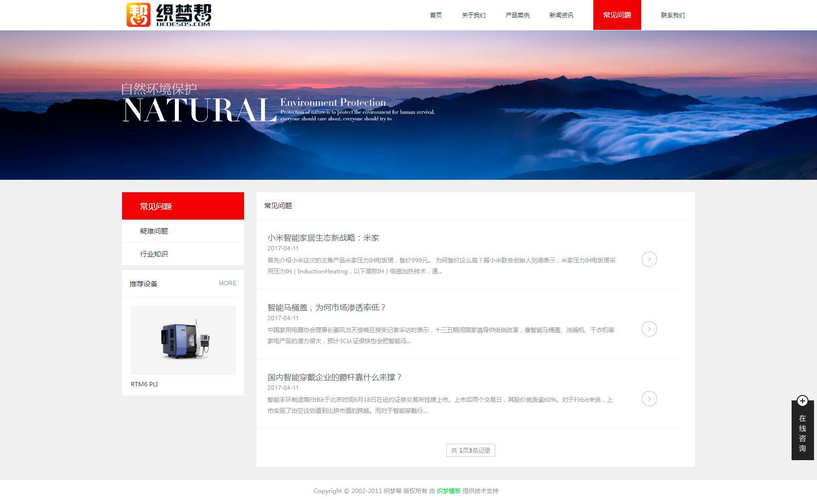The image size is (817, 500).
Task: Open the 联系我们 navigation item
Action: (673, 15)
